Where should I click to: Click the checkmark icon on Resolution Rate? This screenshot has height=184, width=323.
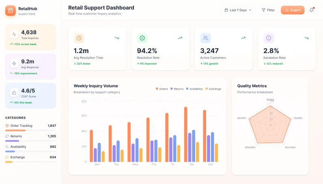point(142,38)
